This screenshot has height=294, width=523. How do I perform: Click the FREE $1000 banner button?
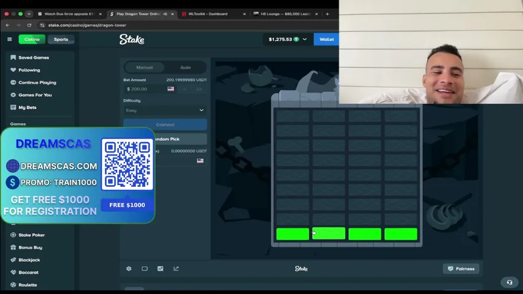point(127,205)
